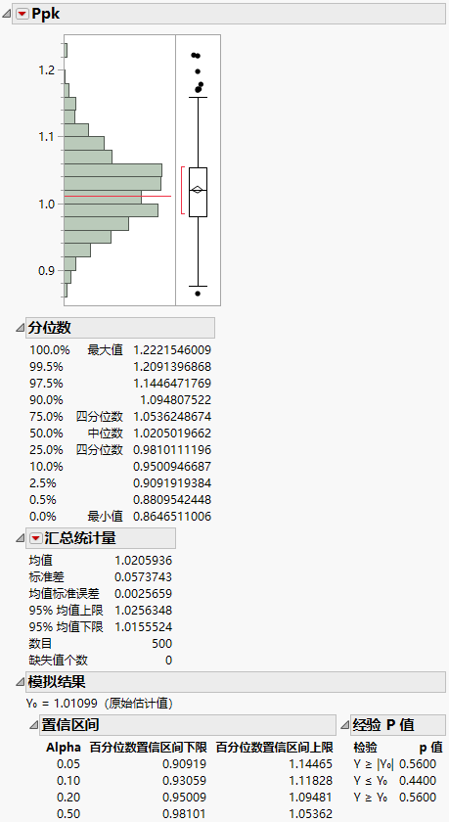Image resolution: width=449 pixels, height=822 pixels.
Task: Select the 0.5% quantile value 0.8809542448
Action: click(172, 500)
